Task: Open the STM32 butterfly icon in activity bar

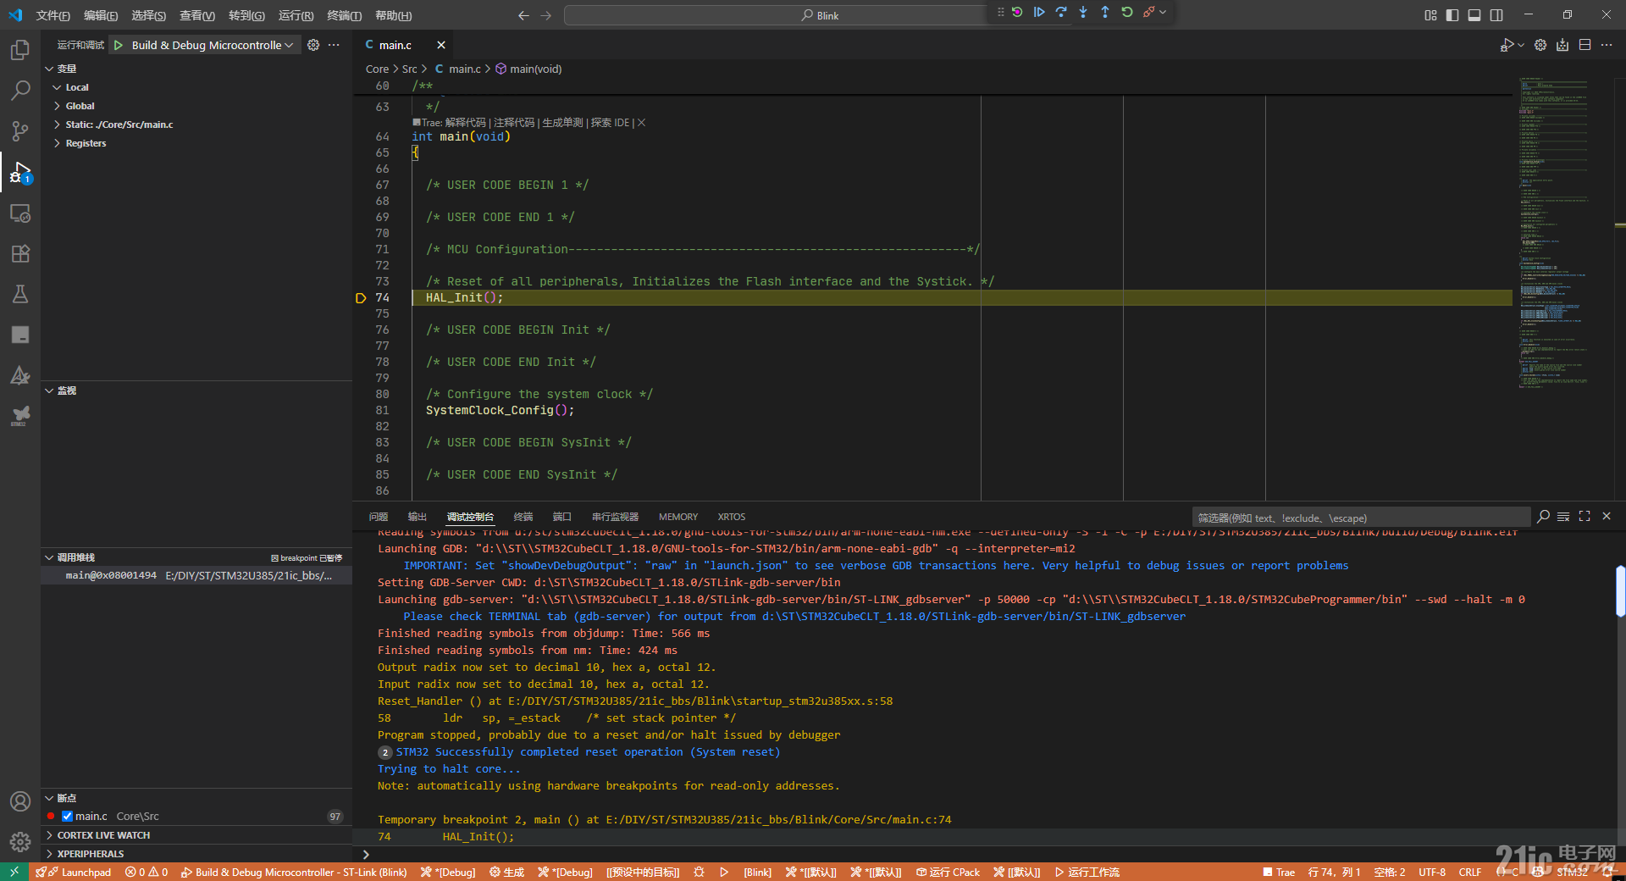Action: pos(20,415)
